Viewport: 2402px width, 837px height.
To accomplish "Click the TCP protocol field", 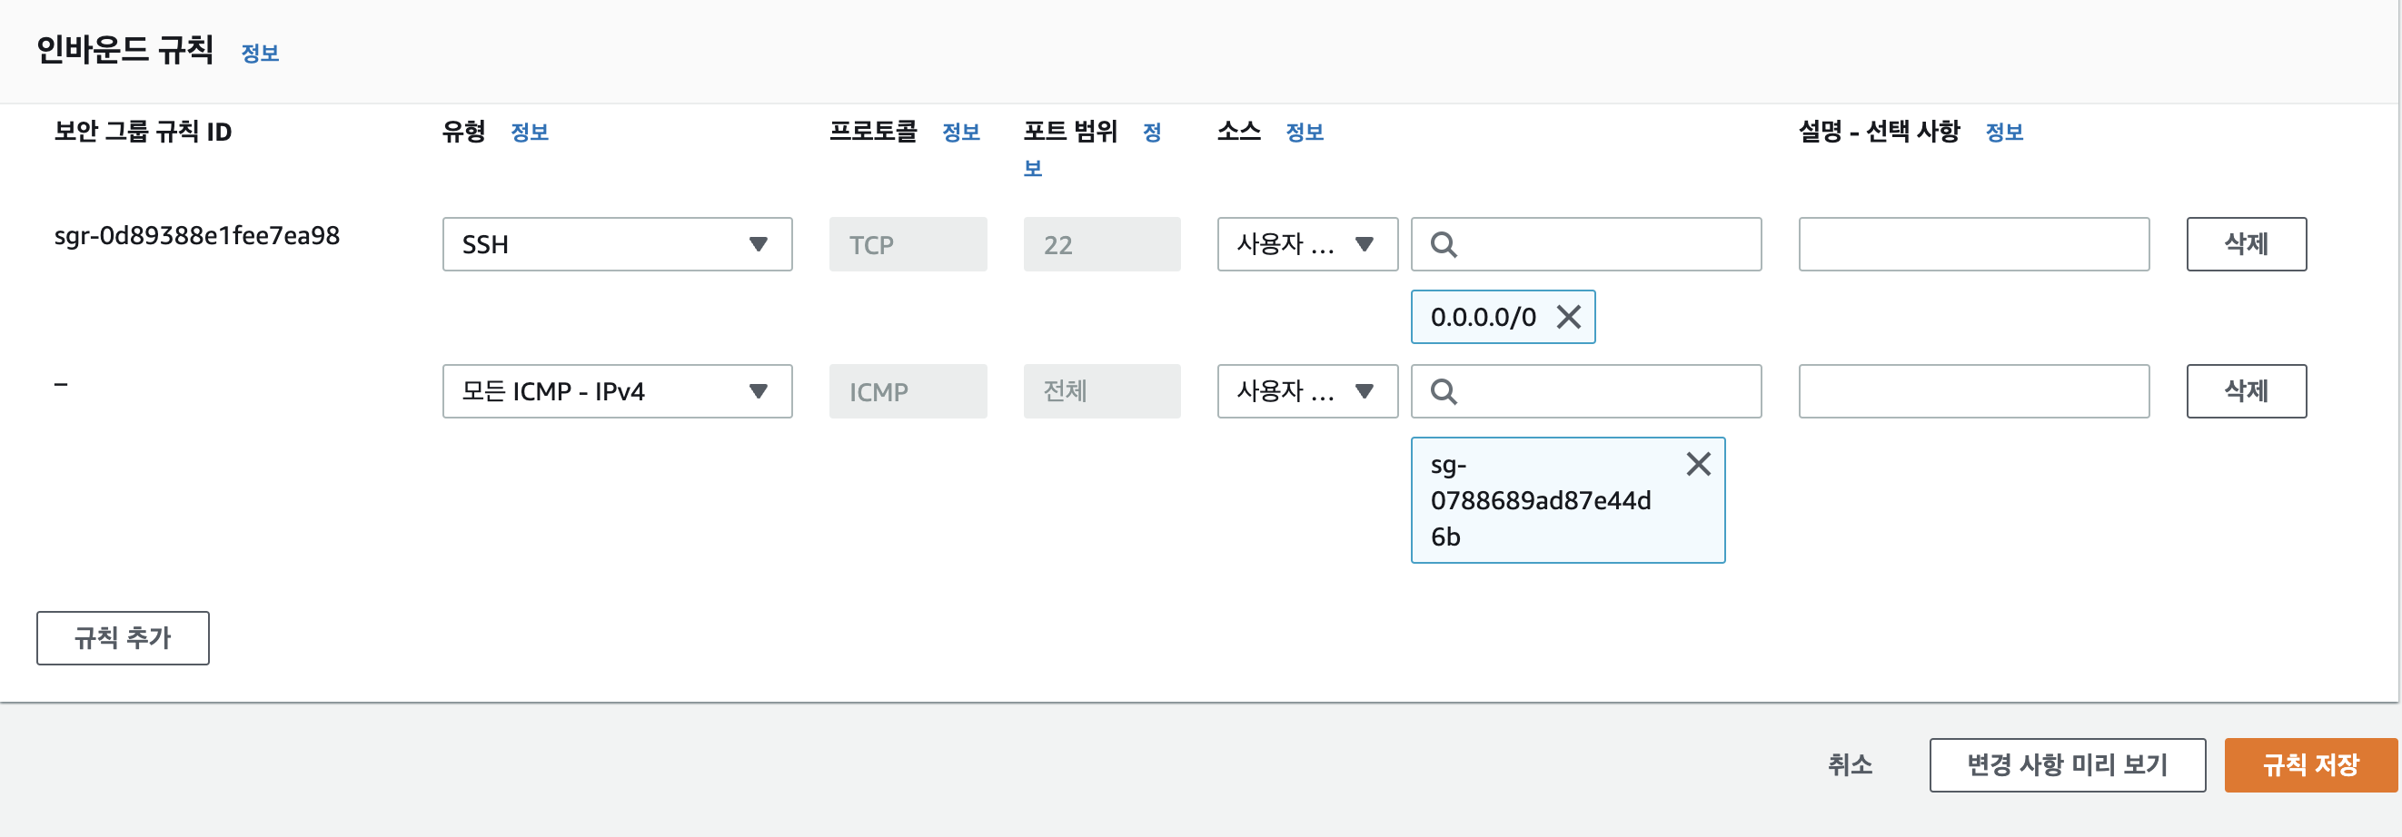I will tap(908, 244).
